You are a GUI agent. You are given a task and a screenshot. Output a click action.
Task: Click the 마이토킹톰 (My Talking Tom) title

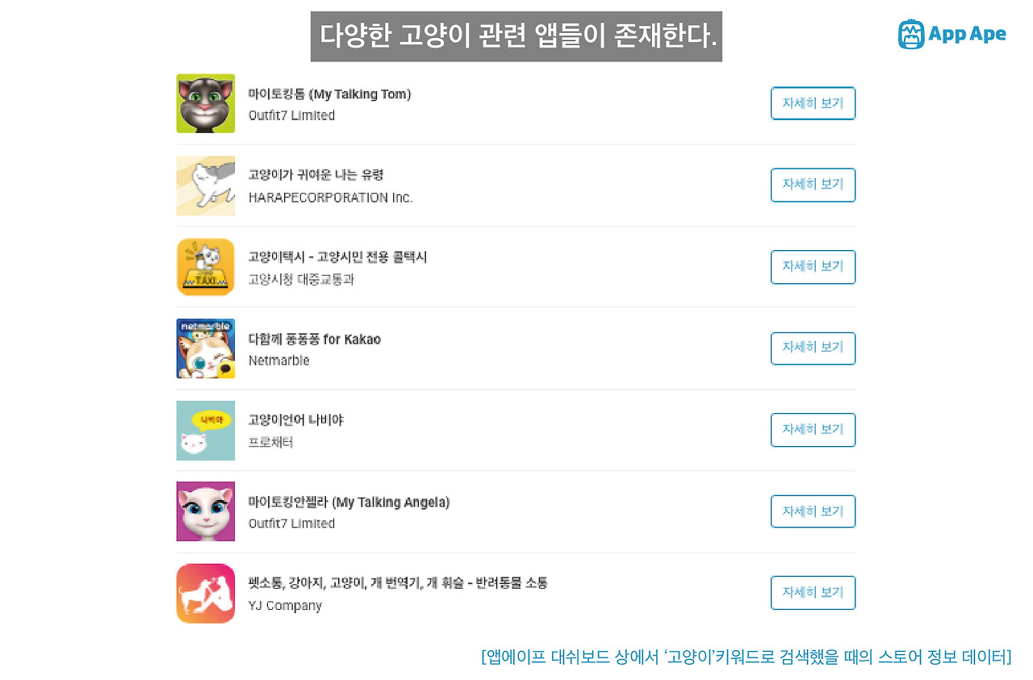[x=329, y=94]
